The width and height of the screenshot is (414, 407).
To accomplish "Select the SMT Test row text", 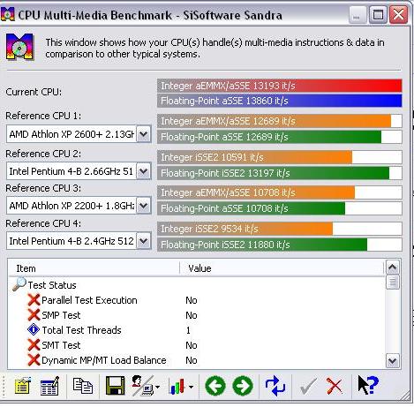I will [61, 345].
